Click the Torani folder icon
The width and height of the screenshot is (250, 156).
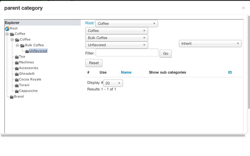(x=17, y=86)
